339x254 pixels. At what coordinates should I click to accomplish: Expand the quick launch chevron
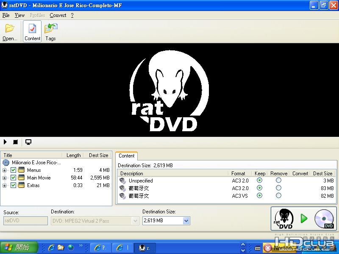coord(81,246)
